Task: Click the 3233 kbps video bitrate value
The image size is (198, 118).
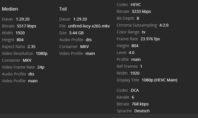Action: tap(141, 11)
